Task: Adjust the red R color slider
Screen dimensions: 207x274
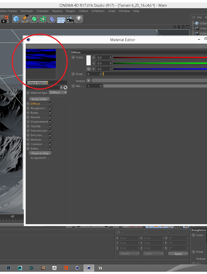Action: (x=160, y=58)
